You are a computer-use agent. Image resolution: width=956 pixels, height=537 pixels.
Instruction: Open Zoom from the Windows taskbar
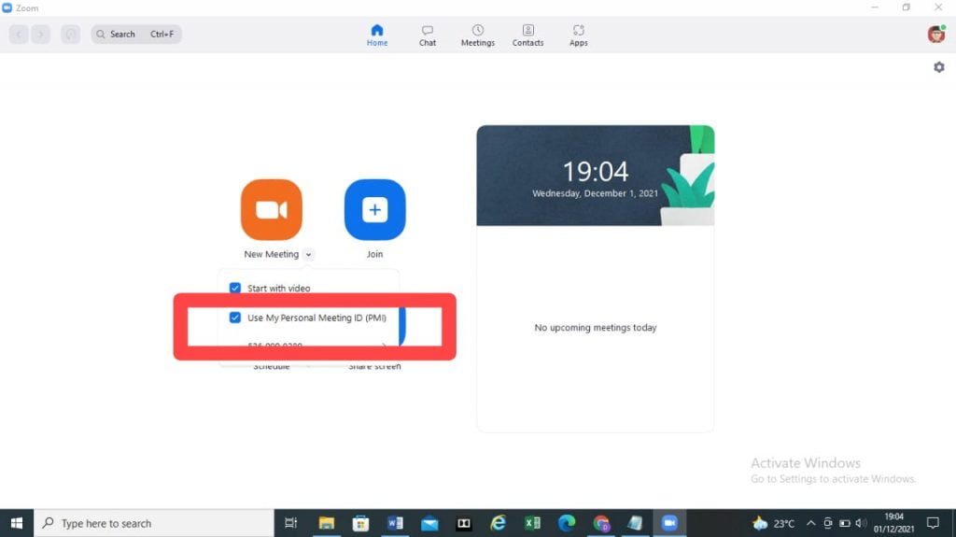(x=668, y=523)
